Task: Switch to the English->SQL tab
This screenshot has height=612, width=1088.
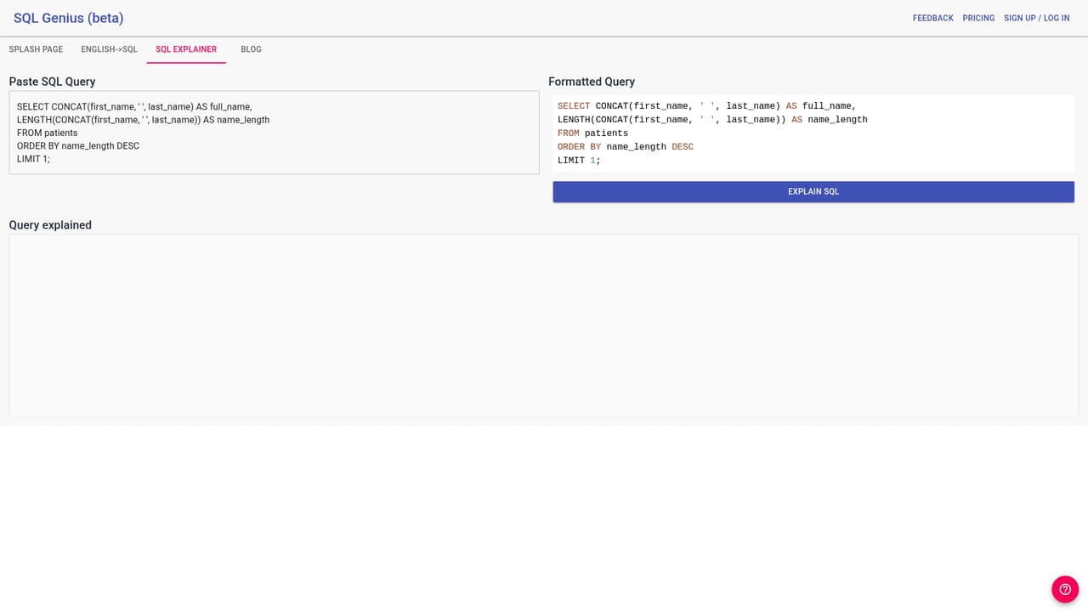Action: (109, 49)
